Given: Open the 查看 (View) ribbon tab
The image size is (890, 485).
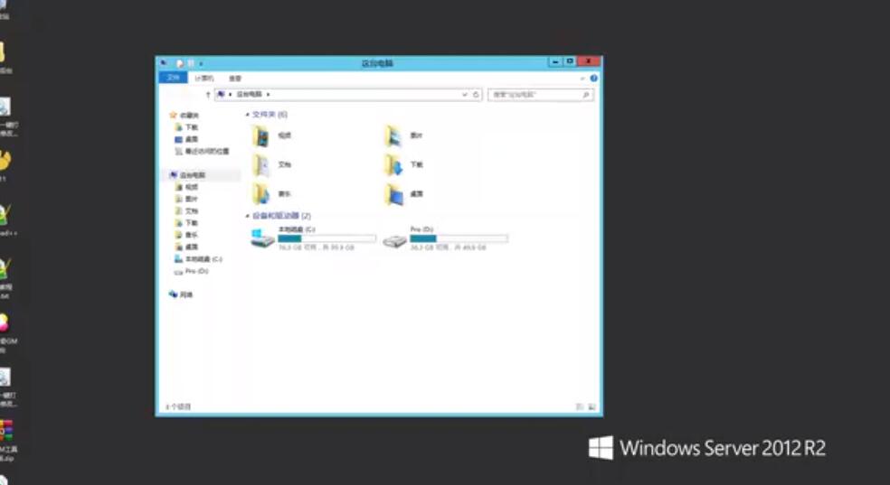Looking at the screenshot, I should point(235,79).
